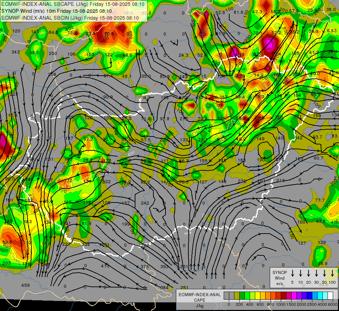Image resolution: width=339 pixels, height=311 pixels.
Task: Click the map value '459'
Action: tap(26, 285)
